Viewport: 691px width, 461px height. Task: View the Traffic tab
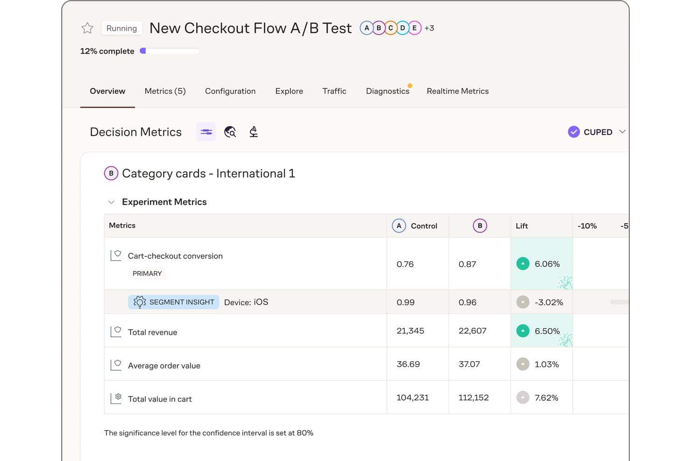point(334,91)
